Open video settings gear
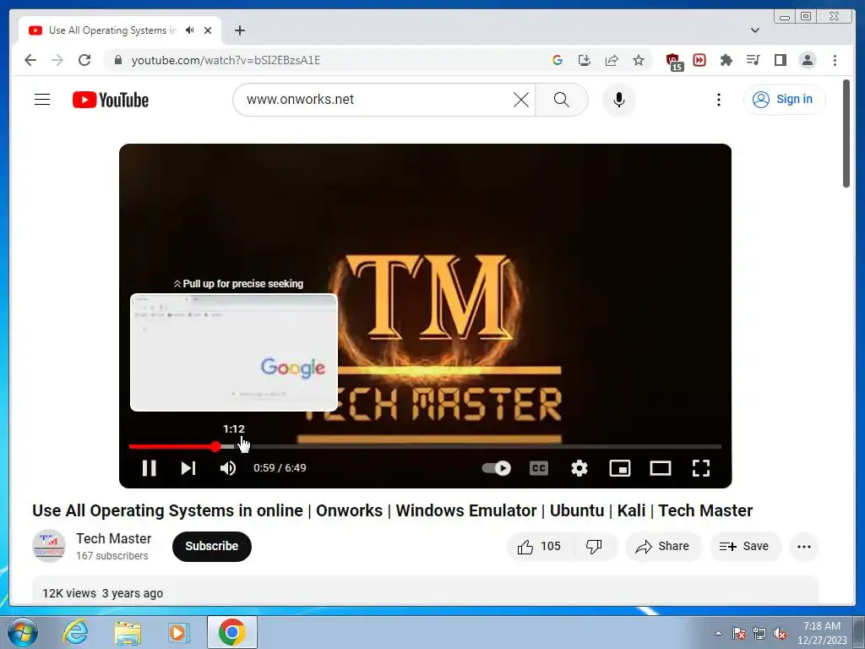The image size is (865, 649). pos(579,468)
